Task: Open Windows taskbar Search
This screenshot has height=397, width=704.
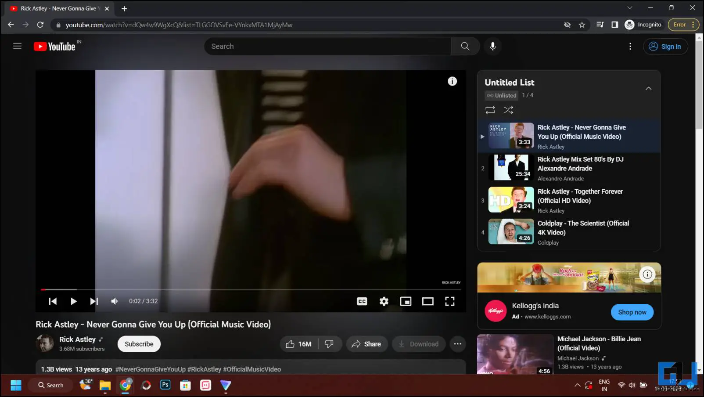Action: click(50, 385)
